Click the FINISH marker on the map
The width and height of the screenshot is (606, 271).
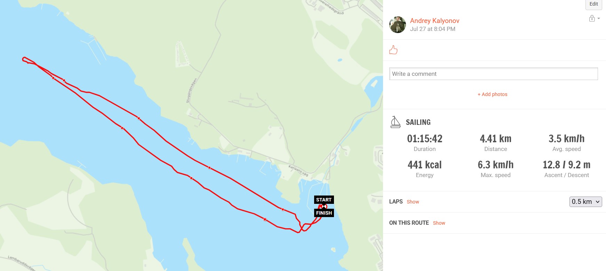pos(324,213)
